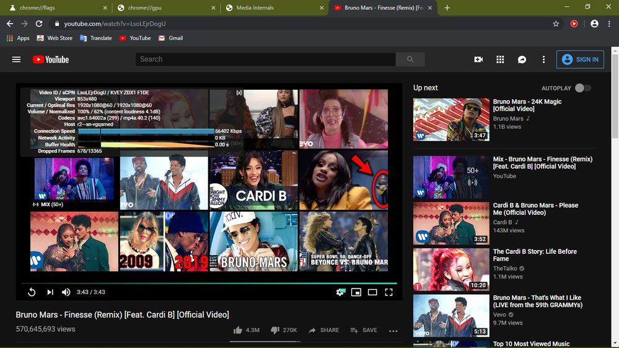Go back in browser
This screenshot has height=348, width=619.
coord(10,24)
